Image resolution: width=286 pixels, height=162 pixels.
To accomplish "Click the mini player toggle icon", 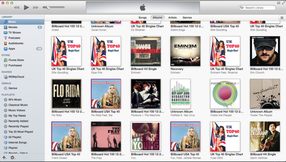I will coord(278,3).
